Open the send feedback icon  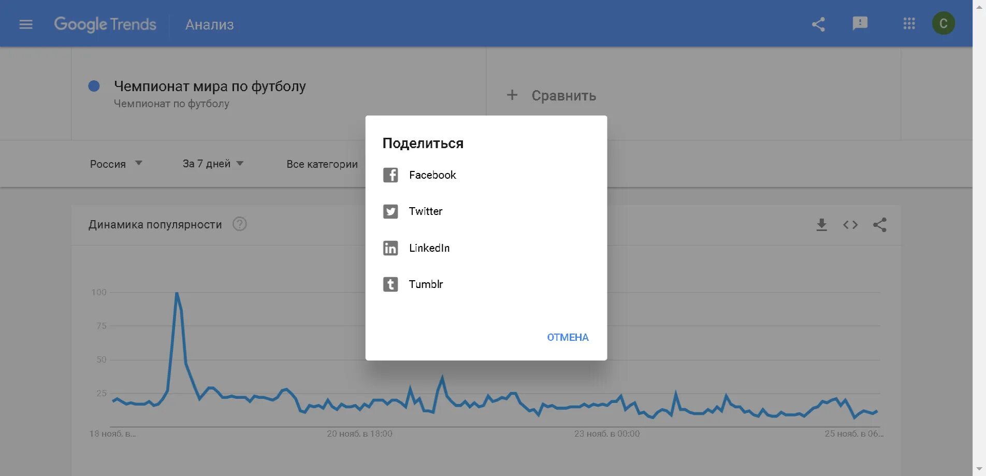(860, 24)
